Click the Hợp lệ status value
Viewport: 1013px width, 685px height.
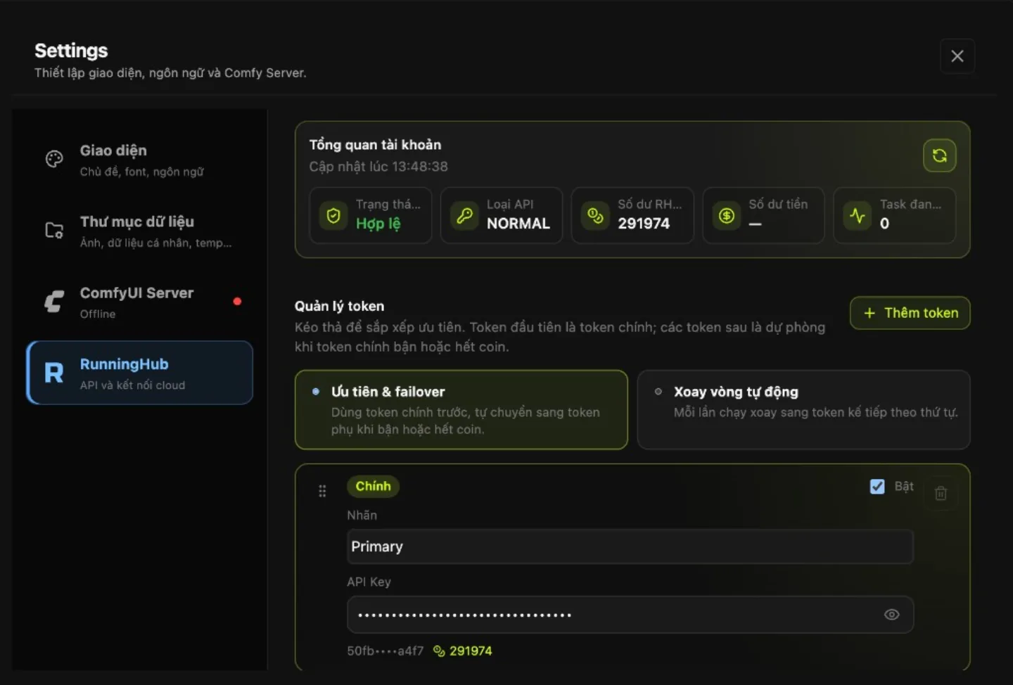pyautogui.click(x=378, y=224)
